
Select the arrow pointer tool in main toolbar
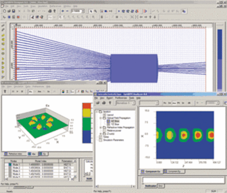click(x=91, y=11)
